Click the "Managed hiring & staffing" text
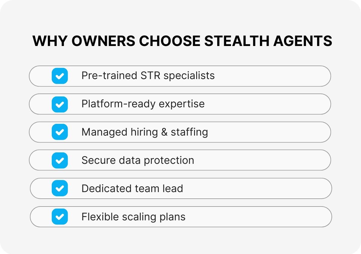This screenshot has height=254, width=361. coord(144,132)
